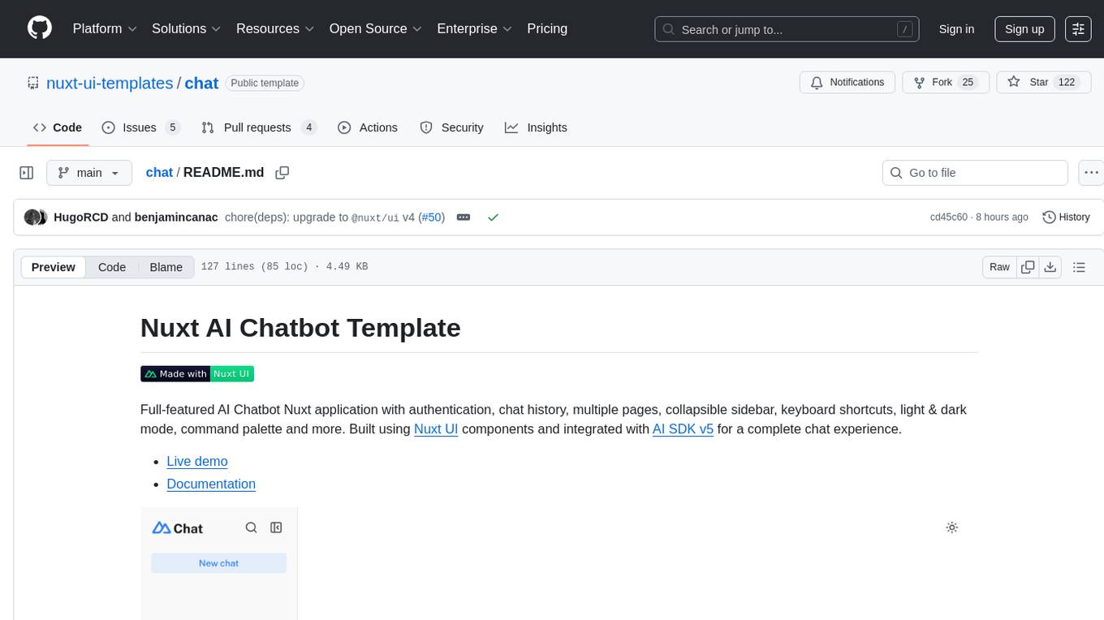Image resolution: width=1104 pixels, height=620 pixels.
Task: Open the GitHub home logo
Action: (x=40, y=28)
